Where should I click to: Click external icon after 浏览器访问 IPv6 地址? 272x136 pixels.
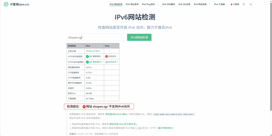click(x=128, y=114)
